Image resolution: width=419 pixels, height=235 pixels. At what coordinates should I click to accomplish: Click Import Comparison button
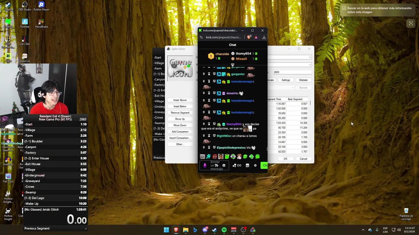tap(180, 138)
